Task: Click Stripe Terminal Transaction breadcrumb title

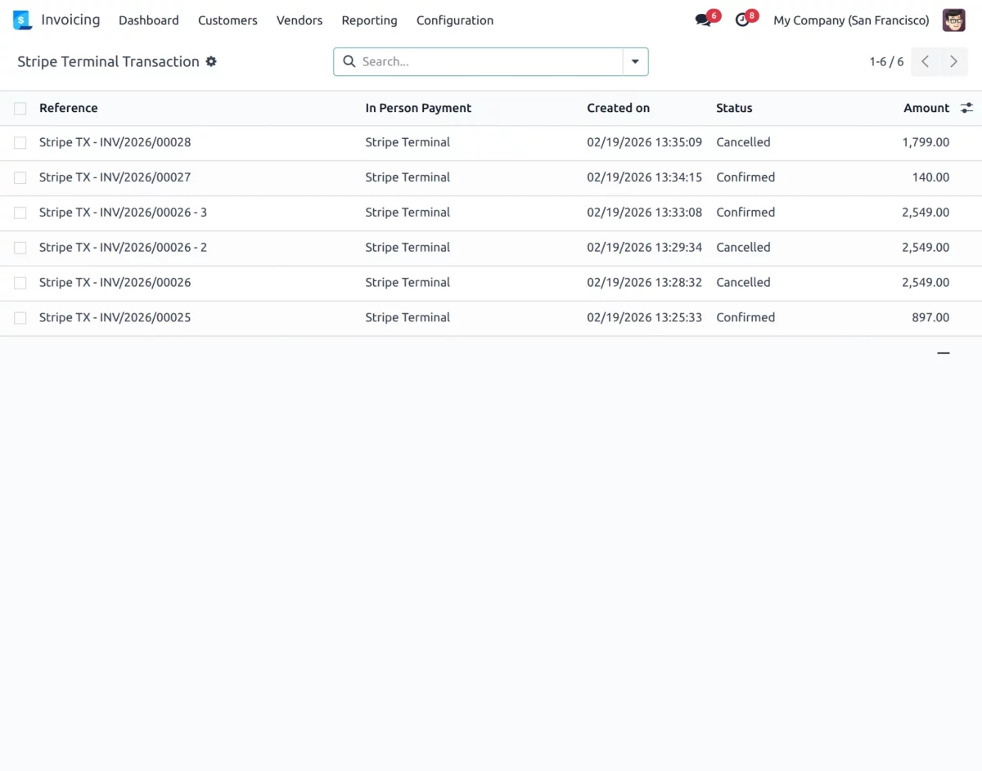Action: click(108, 61)
